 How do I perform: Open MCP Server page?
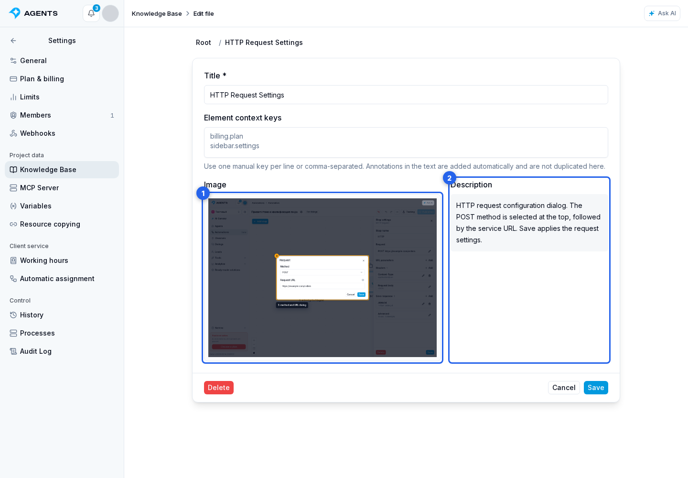tap(62, 188)
